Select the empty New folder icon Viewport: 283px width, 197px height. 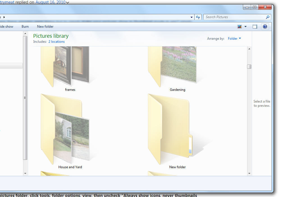coord(171,129)
